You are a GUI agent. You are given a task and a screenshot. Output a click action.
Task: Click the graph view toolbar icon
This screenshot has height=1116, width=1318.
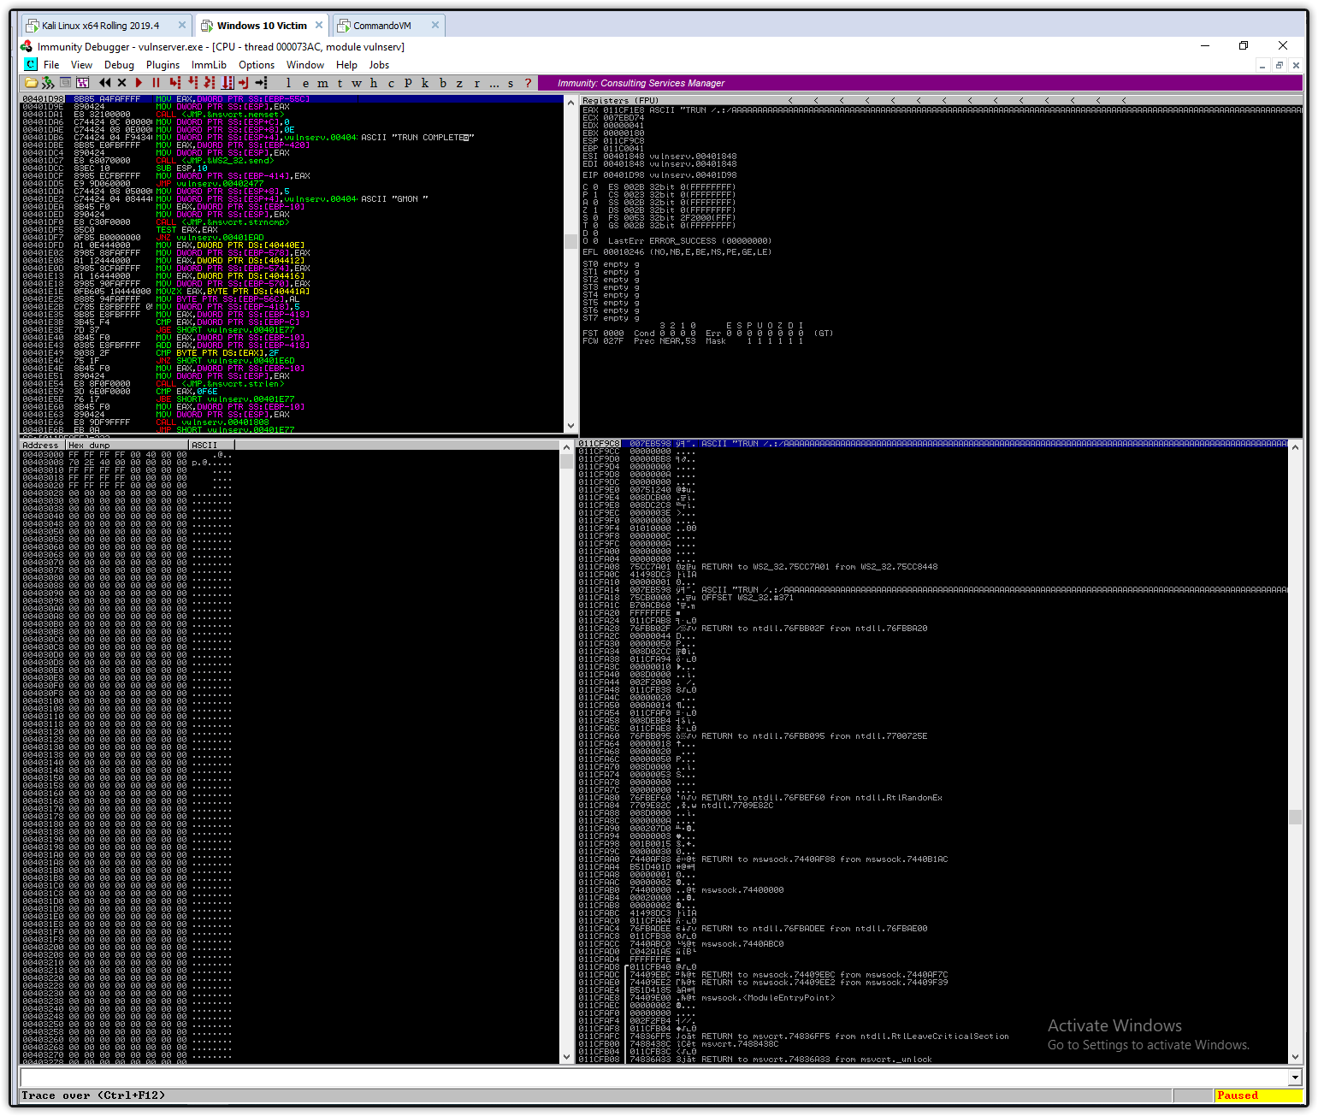coord(83,83)
